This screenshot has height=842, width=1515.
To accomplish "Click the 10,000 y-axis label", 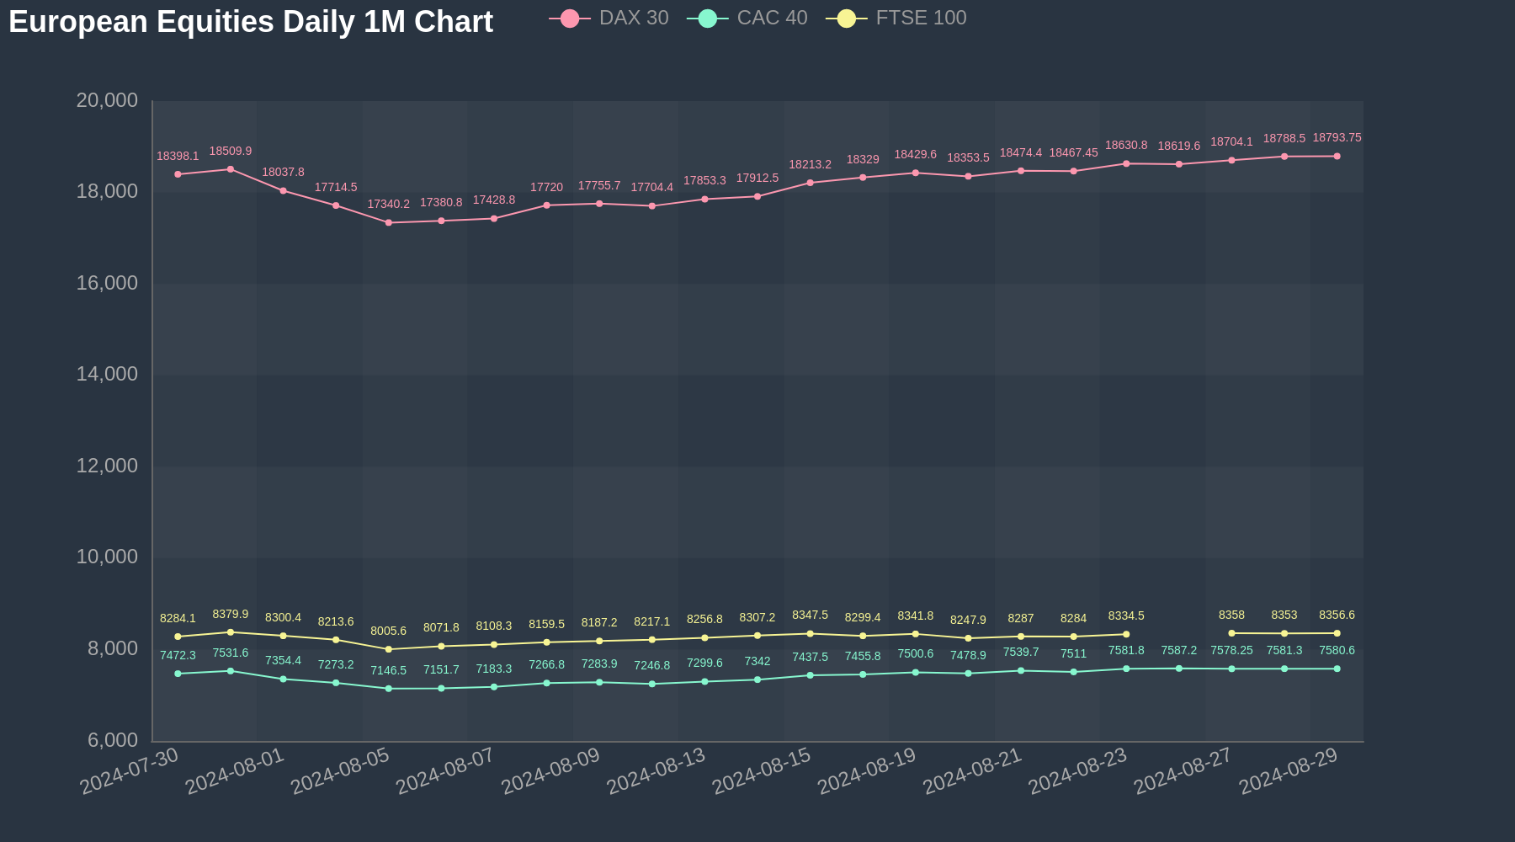I will tap(107, 557).
